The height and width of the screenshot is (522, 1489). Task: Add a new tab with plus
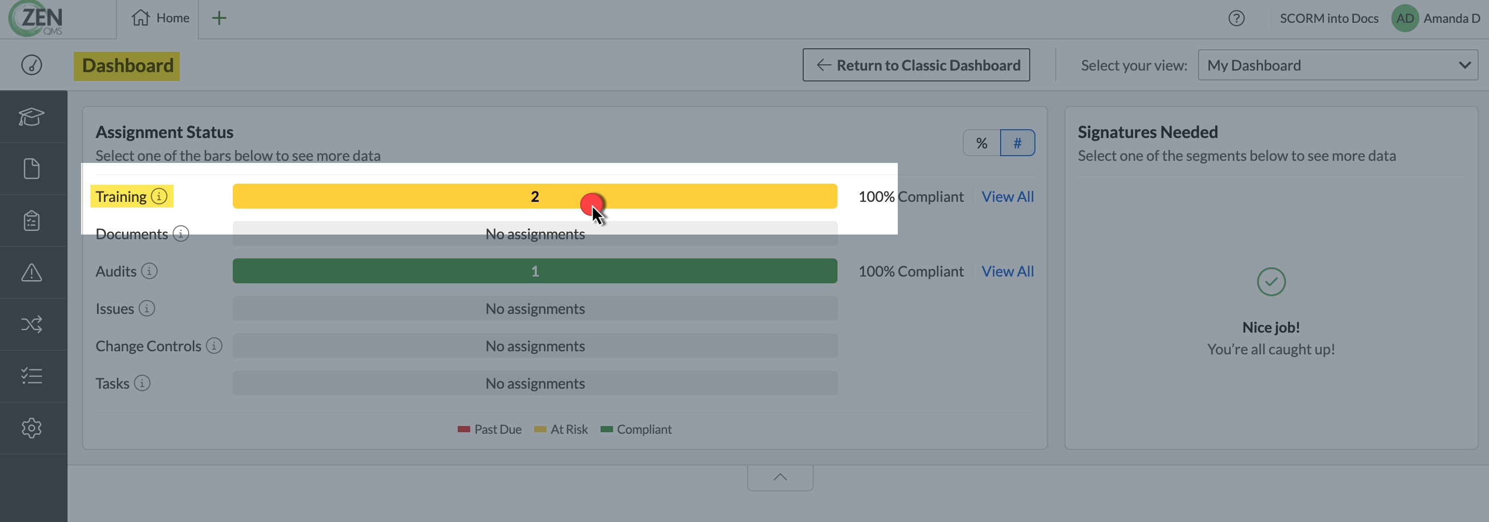pyautogui.click(x=219, y=18)
